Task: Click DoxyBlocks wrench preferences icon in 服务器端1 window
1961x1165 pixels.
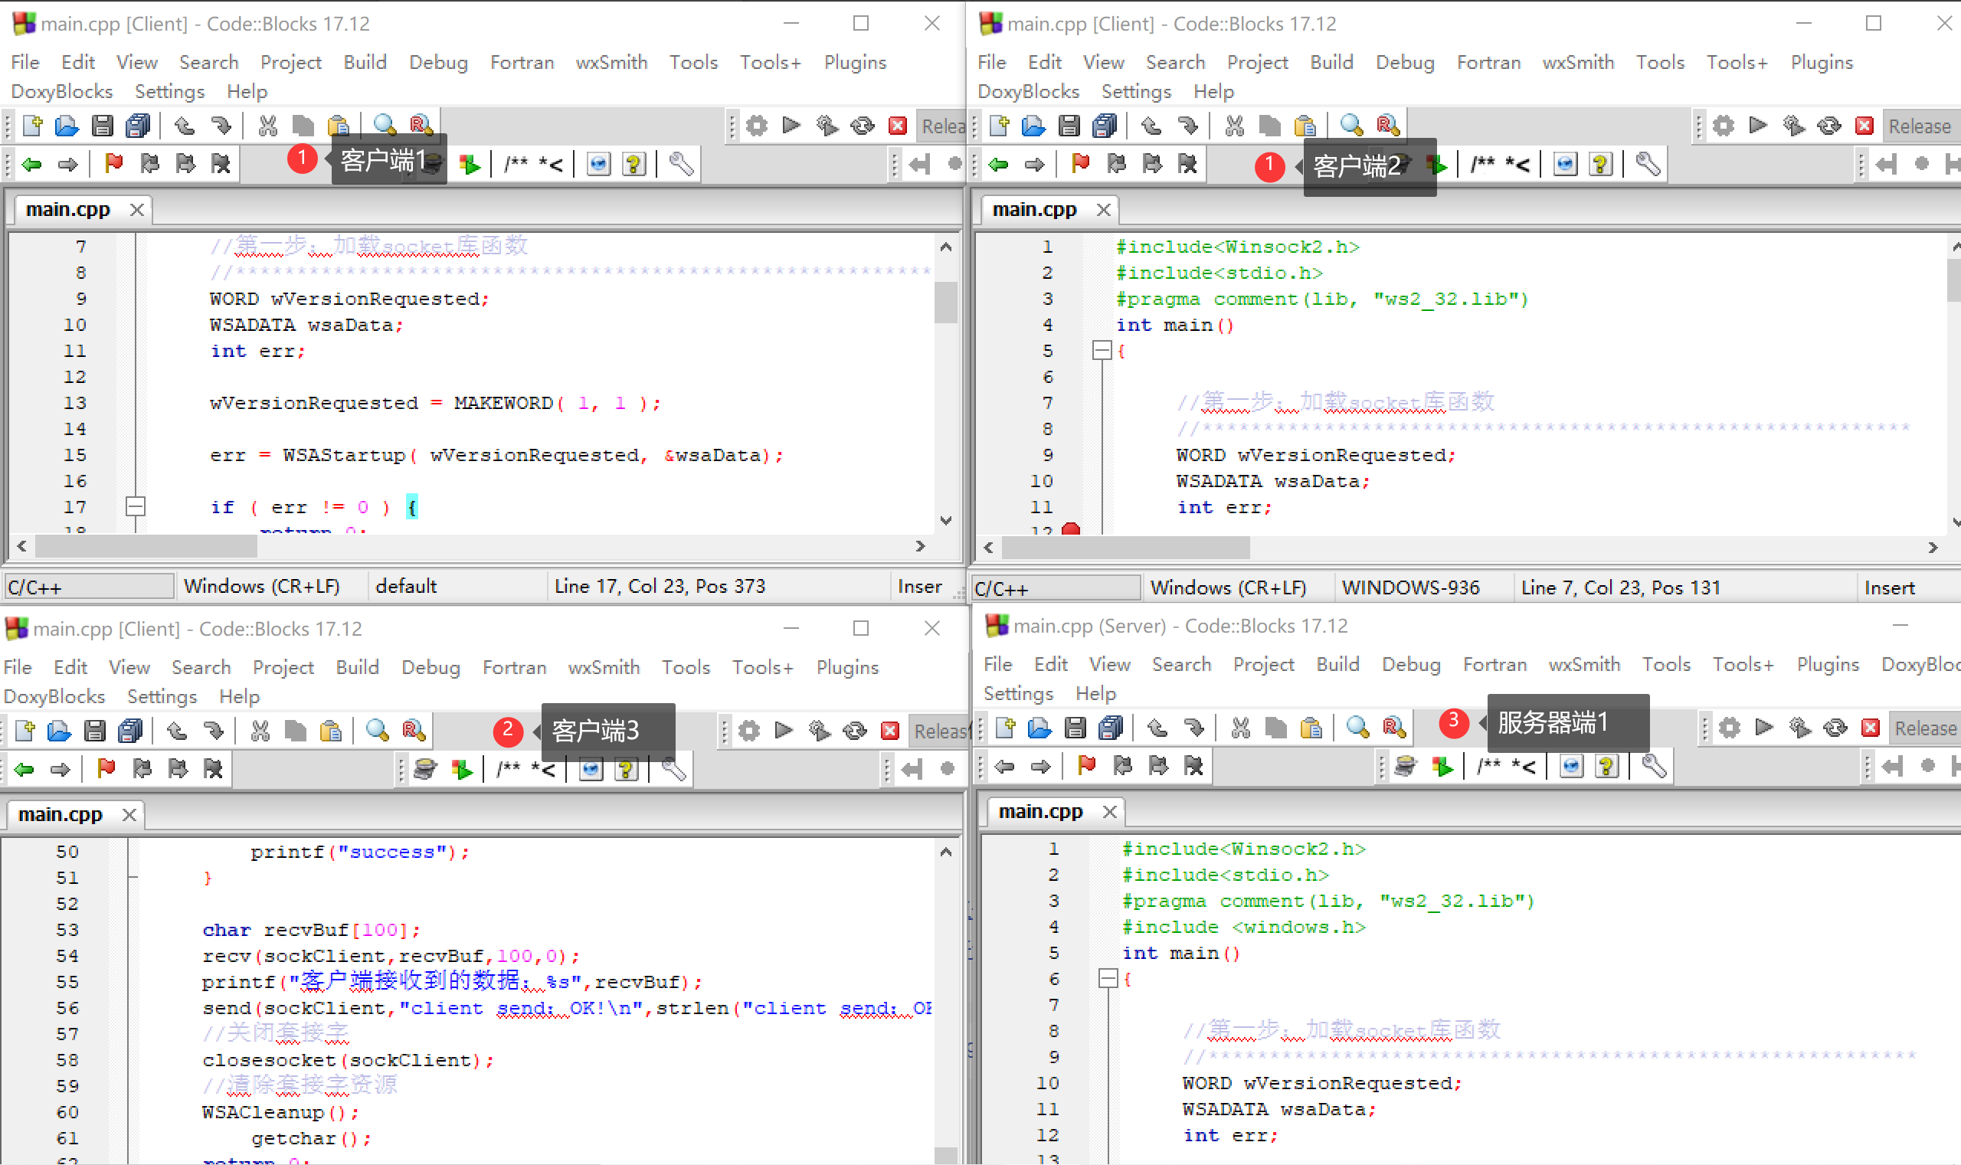Action: tap(1653, 765)
